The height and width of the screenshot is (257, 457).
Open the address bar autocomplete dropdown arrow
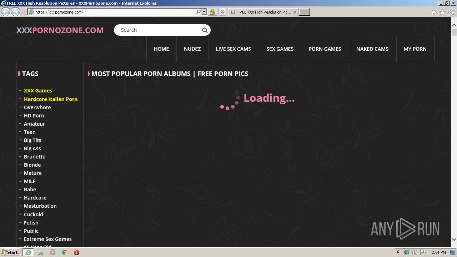204,12
